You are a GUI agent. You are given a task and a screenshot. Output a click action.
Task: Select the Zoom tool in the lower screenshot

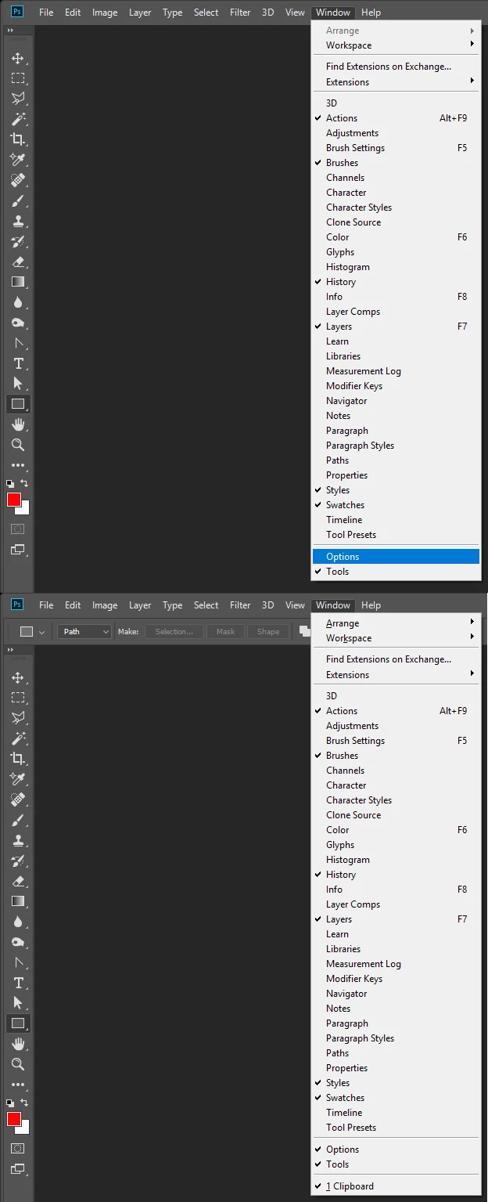pyautogui.click(x=17, y=1064)
